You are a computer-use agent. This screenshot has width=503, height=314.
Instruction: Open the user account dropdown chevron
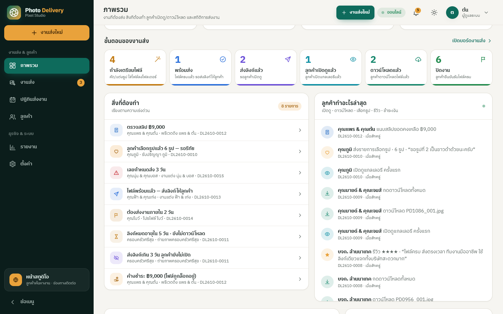pyautogui.click(x=486, y=13)
